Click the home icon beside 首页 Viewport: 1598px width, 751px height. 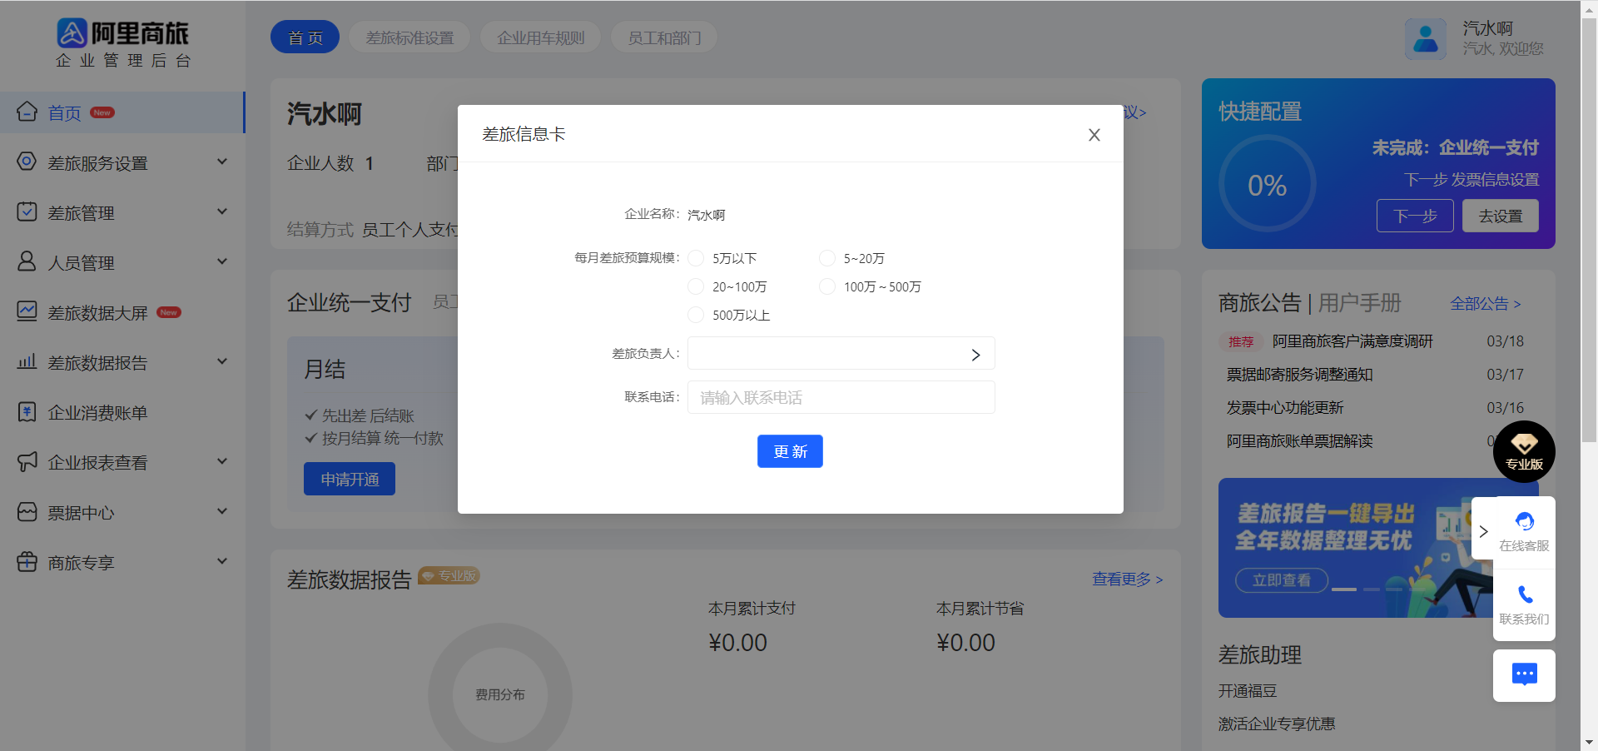(27, 112)
